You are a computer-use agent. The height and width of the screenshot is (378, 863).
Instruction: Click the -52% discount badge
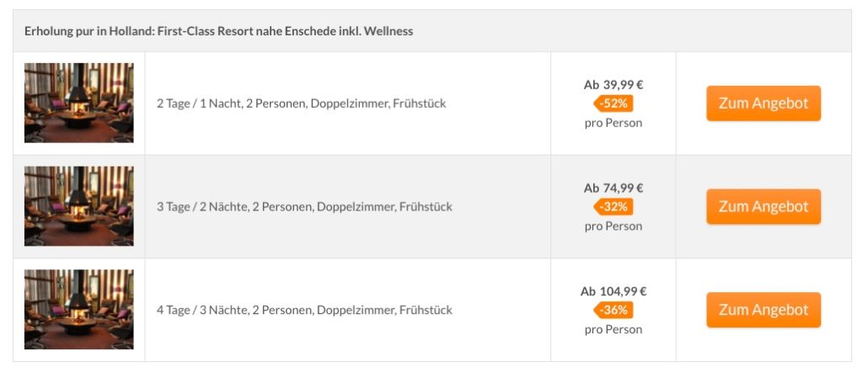click(x=614, y=104)
